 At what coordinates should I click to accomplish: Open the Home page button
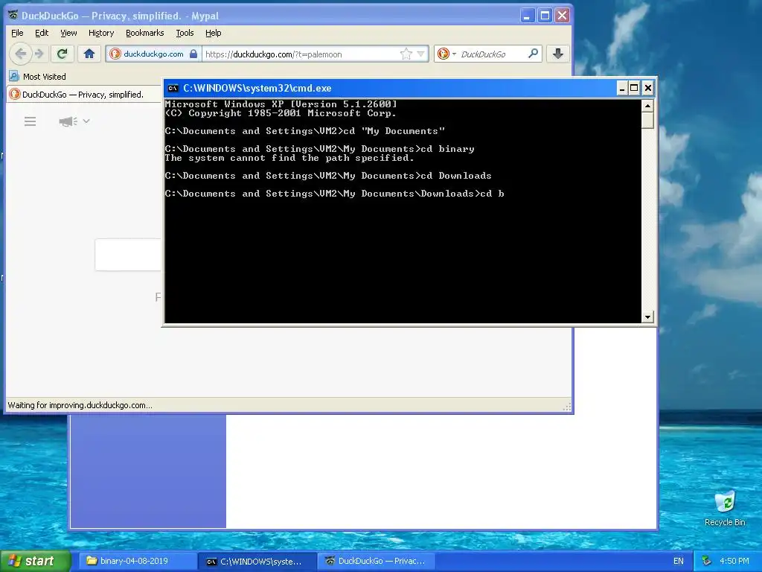point(89,54)
